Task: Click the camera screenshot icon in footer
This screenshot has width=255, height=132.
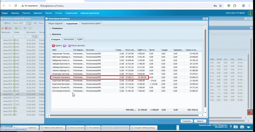Action: (235, 127)
